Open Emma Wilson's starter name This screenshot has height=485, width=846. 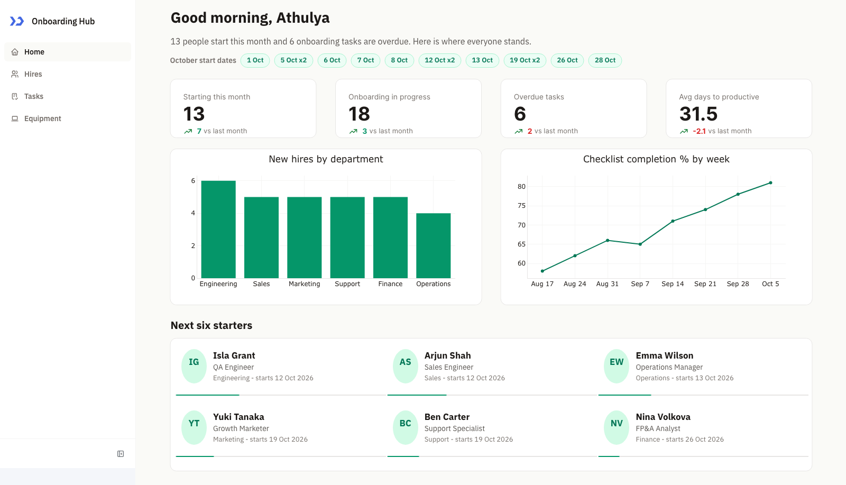pyautogui.click(x=665, y=355)
